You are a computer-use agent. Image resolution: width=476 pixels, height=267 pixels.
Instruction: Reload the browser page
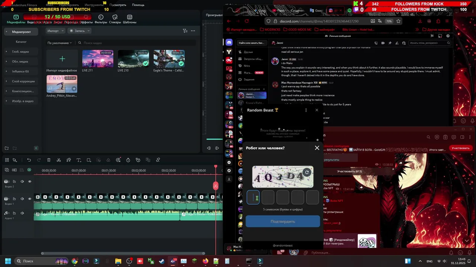click(247, 21)
